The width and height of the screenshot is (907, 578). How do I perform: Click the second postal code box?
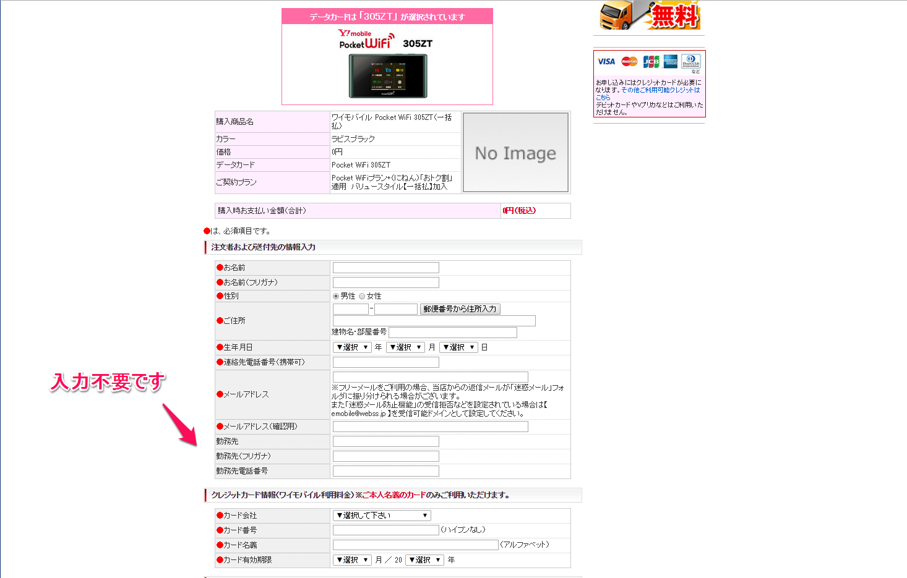396,309
